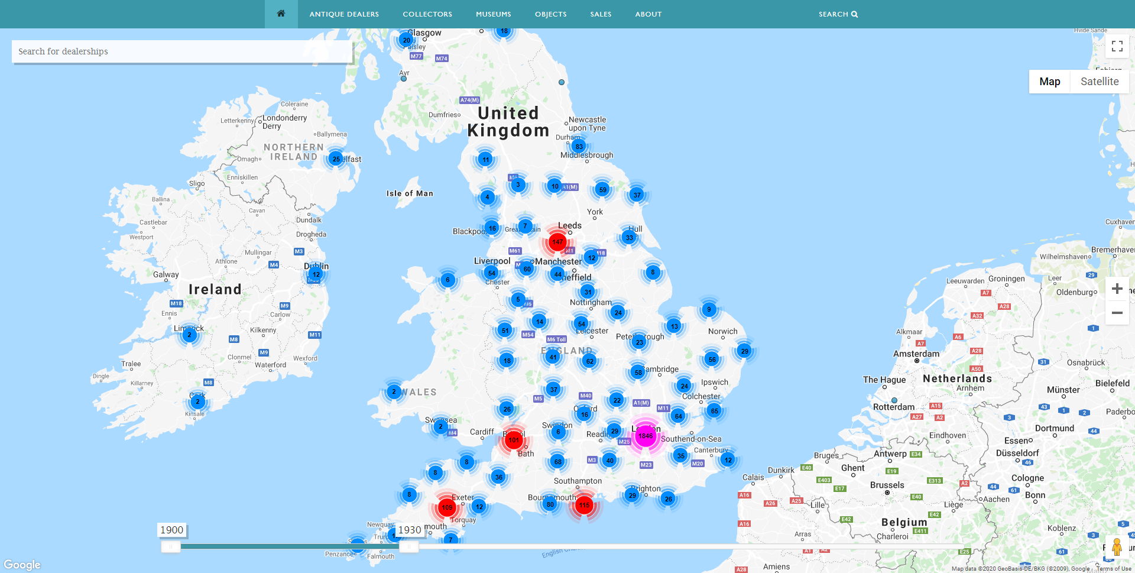This screenshot has height=573, width=1135.
Task: Click the 1900 start year slider handle
Action: tap(171, 547)
